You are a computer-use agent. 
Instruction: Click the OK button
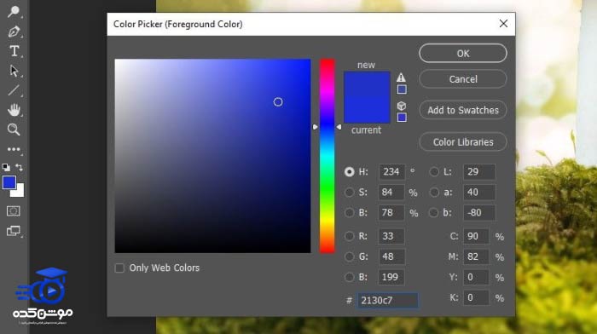[x=463, y=54]
